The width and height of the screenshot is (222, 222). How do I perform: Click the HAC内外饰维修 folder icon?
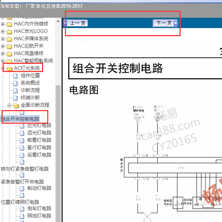[x=9, y=24]
